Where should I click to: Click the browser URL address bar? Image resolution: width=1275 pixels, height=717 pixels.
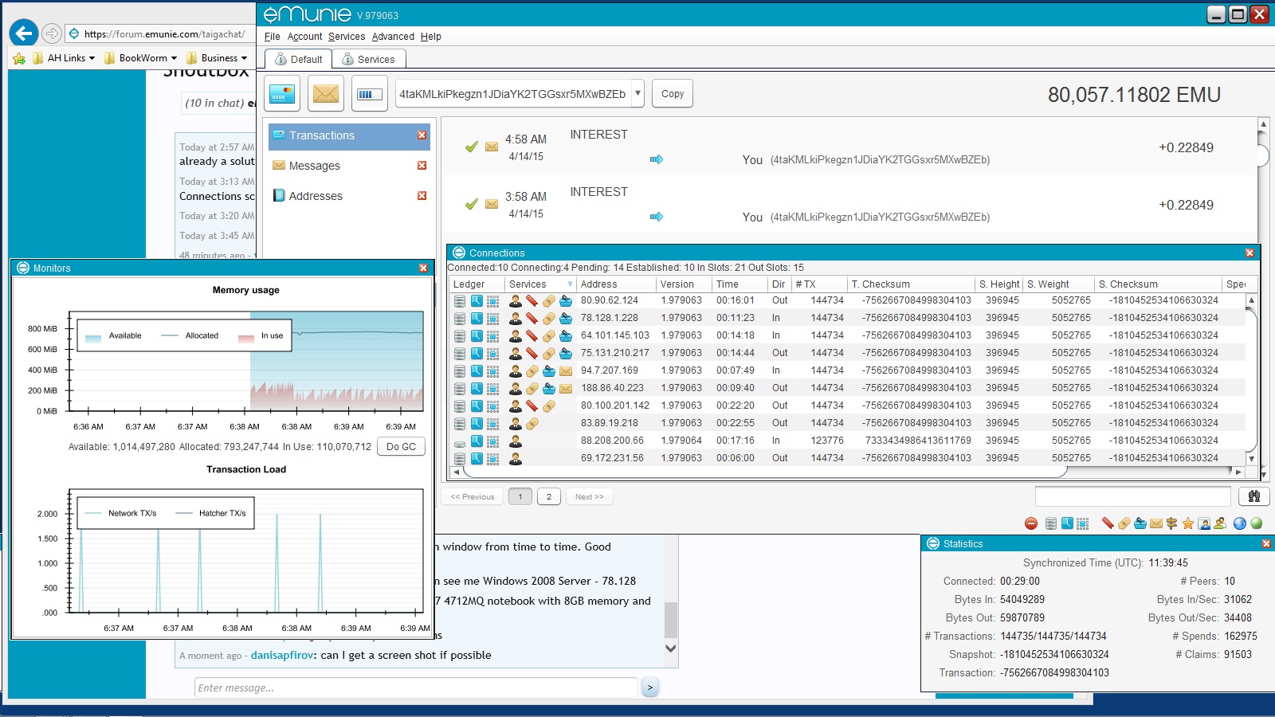(x=159, y=33)
